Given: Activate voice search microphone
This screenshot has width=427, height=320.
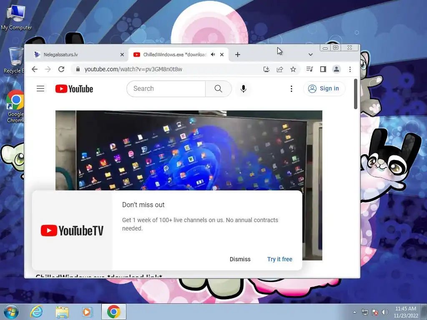Looking at the screenshot, I should coord(244,89).
